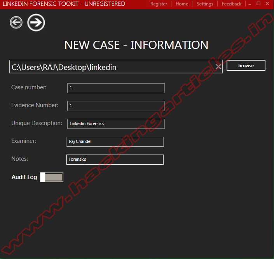Screen dimensions: 274x259
Task: Minimize the Forensic Toolkit window
Action: click(250, 4)
